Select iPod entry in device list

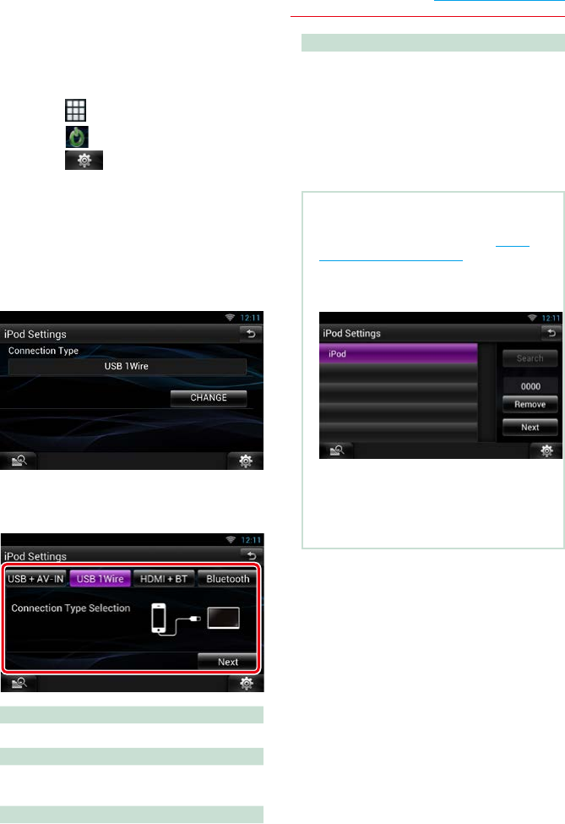tap(398, 353)
